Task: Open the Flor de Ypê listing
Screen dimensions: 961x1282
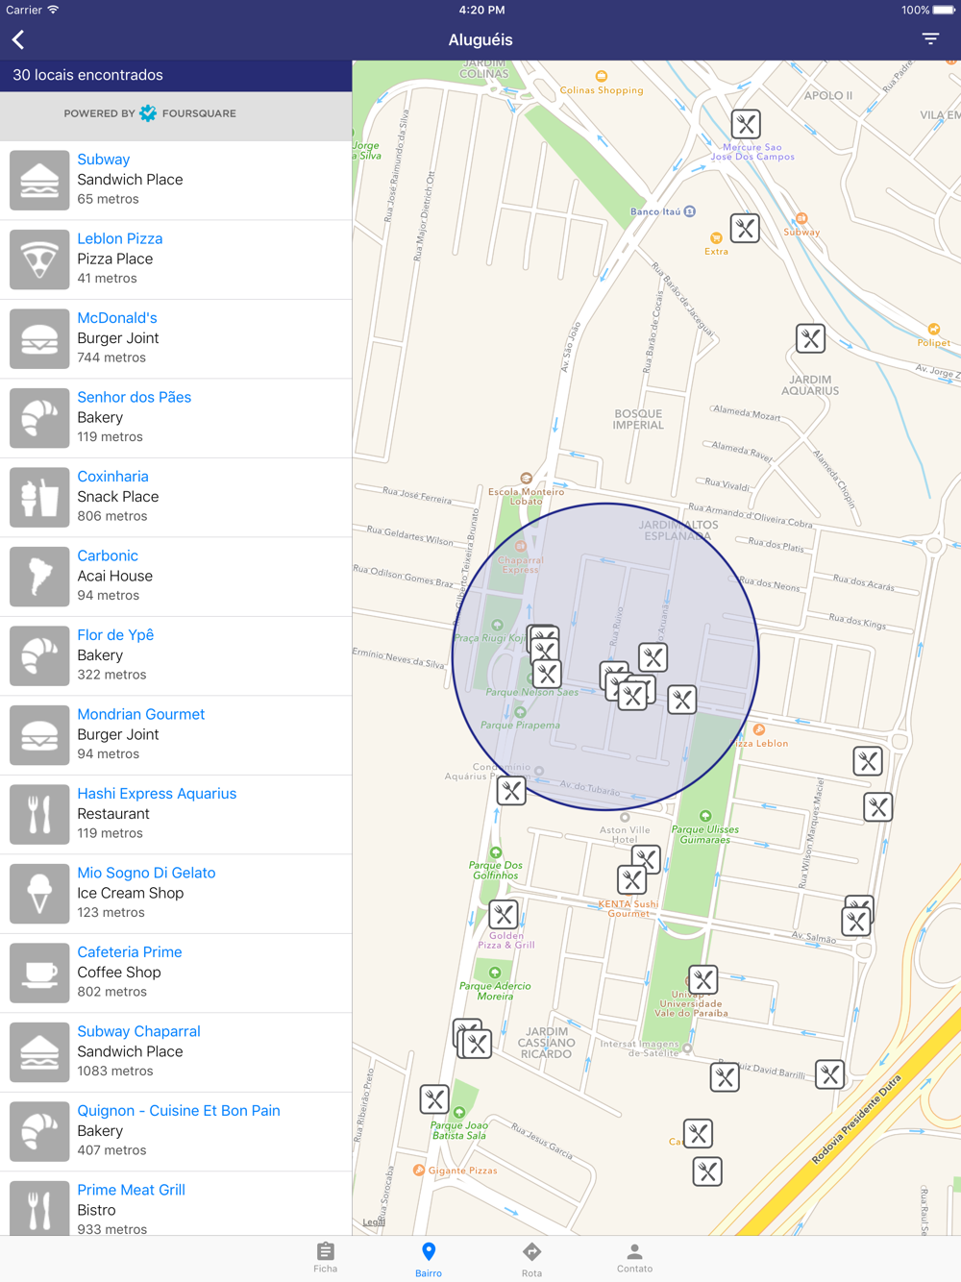Action: [176, 655]
